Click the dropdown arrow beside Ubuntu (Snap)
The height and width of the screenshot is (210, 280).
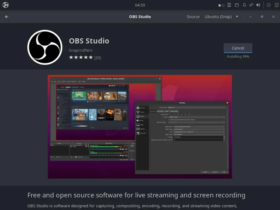pos(237,17)
